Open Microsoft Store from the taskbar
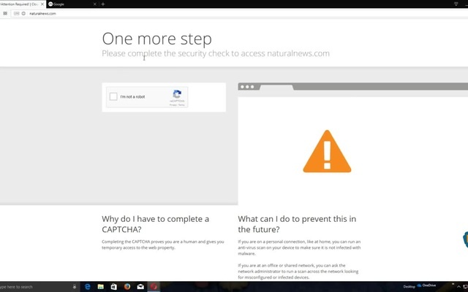The image size is (468, 292). coord(114,287)
